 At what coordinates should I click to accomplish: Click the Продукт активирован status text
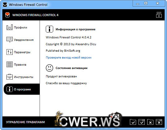click(61, 76)
